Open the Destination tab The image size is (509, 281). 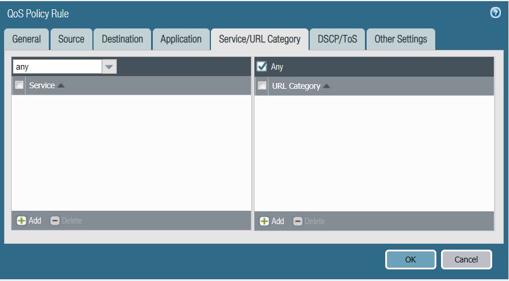click(123, 39)
